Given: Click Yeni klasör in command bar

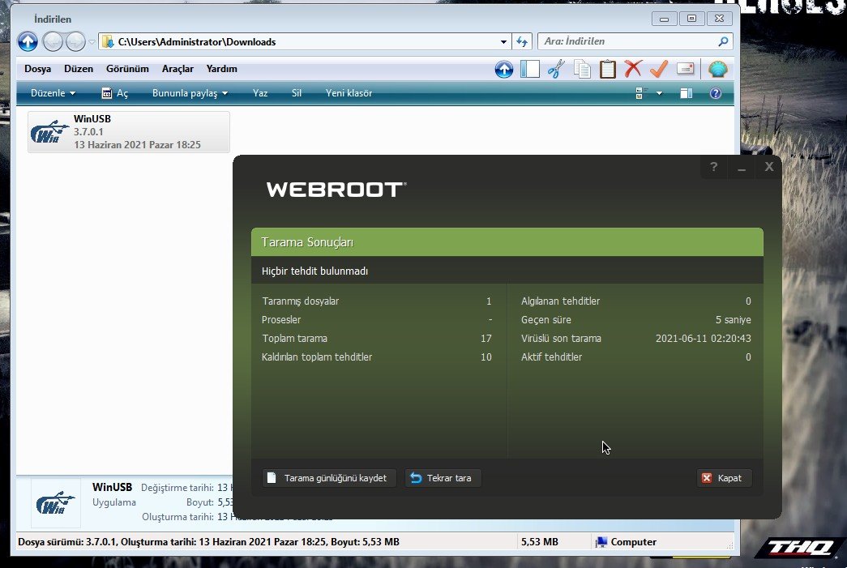Looking at the screenshot, I should tap(349, 93).
